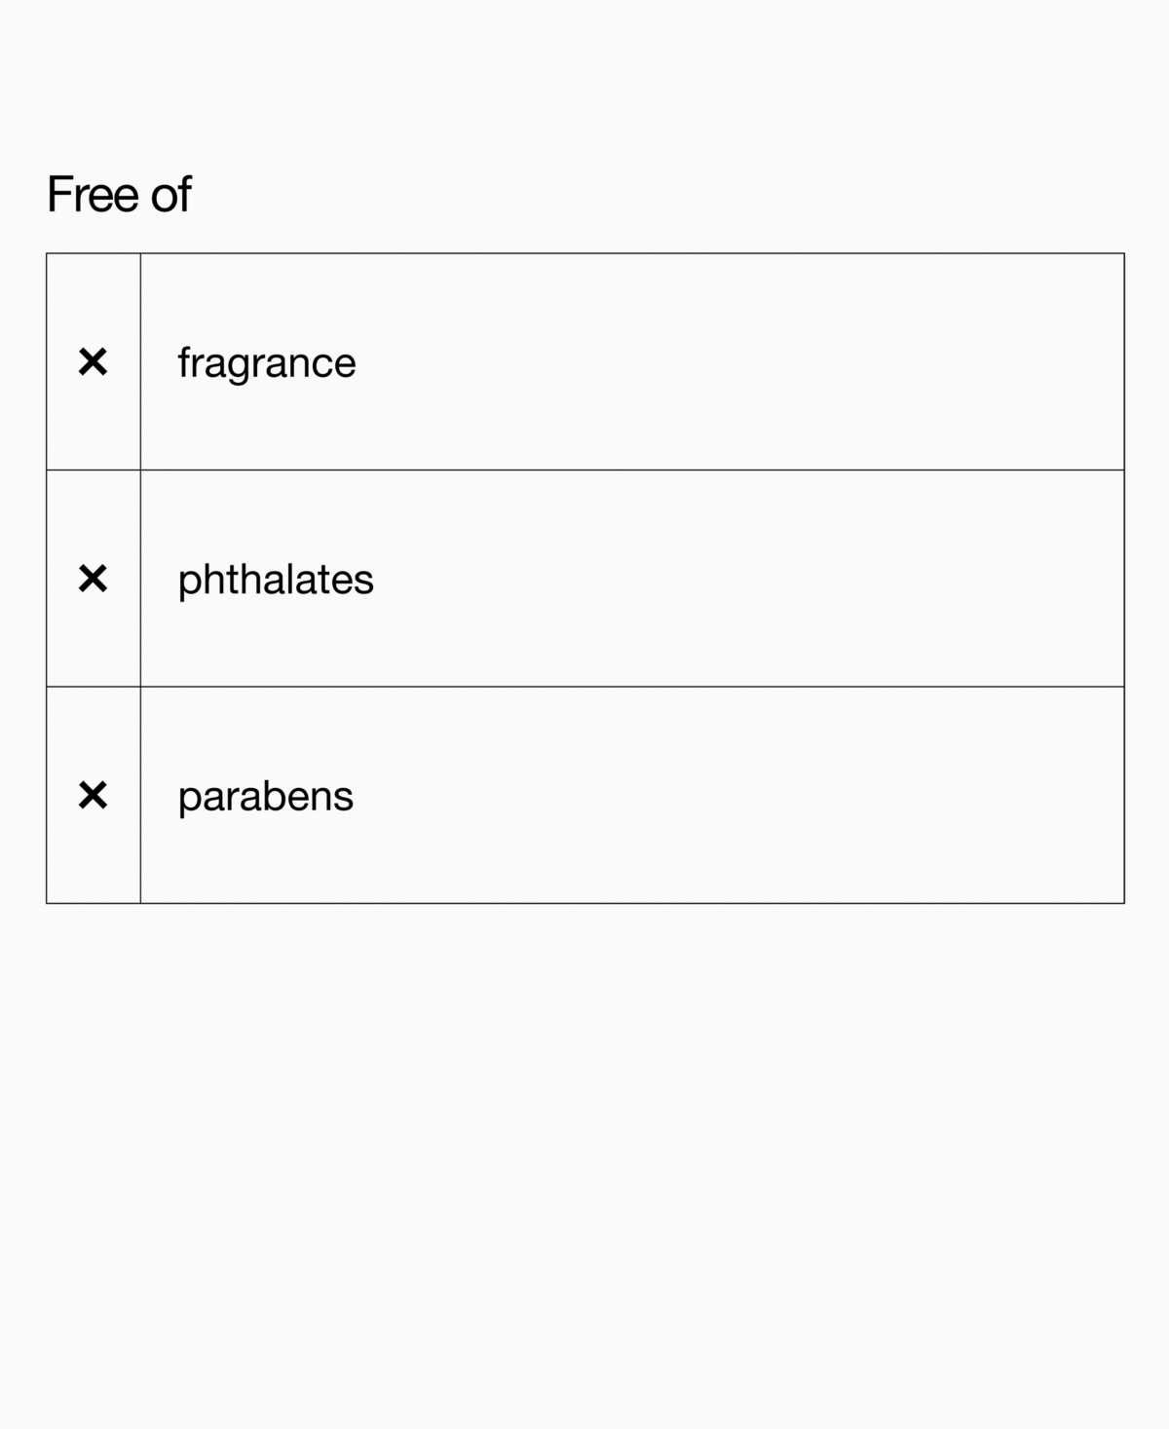Click the word parabens in the table
Image resolution: width=1169 pixels, height=1429 pixels.
tap(266, 798)
